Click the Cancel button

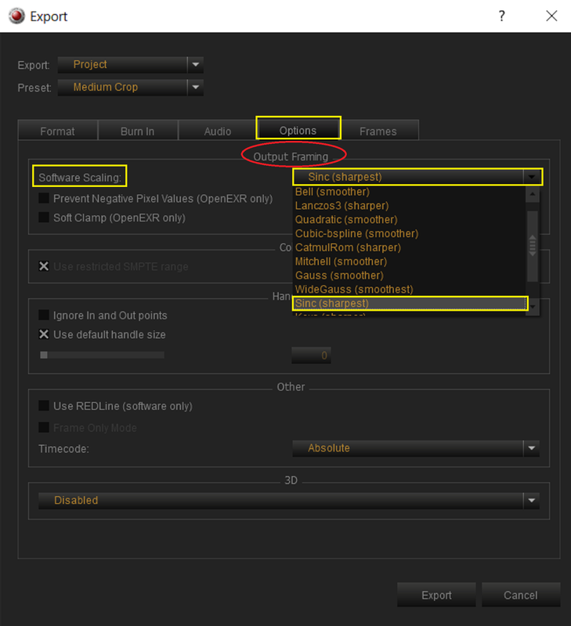[x=521, y=595]
